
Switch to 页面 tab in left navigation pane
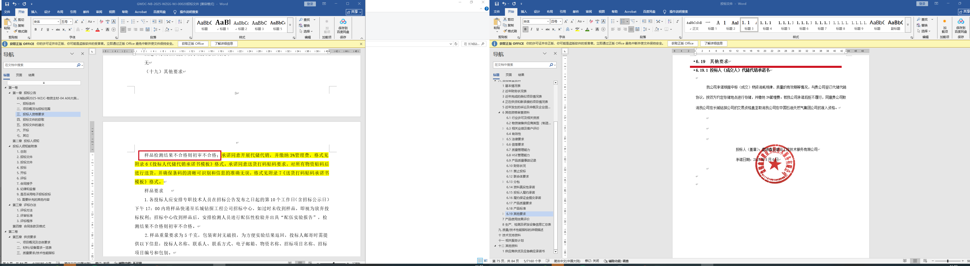coord(19,75)
